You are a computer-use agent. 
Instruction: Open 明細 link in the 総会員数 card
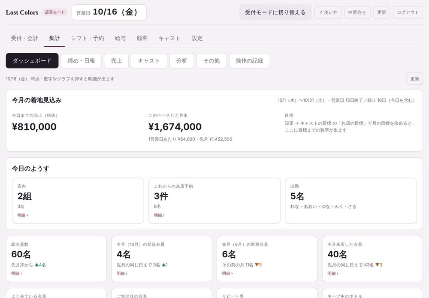point(17,274)
